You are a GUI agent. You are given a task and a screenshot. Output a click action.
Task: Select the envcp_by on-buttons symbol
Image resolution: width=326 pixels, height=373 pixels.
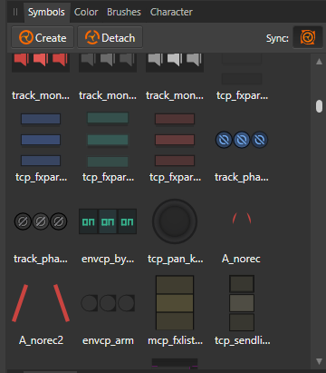[x=108, y=221]
